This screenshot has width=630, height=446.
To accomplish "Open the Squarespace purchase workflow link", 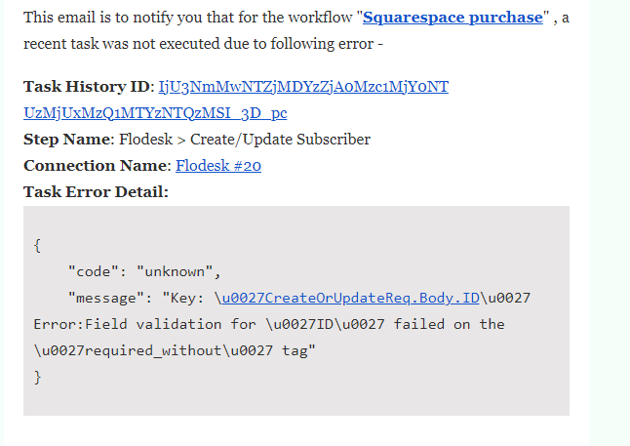I will point(453,18).
